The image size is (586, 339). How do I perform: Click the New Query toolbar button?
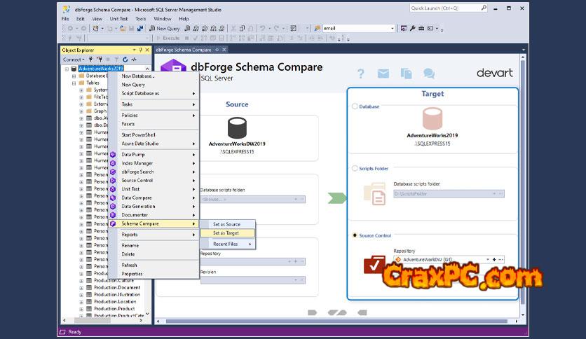[x=165, y=28]
